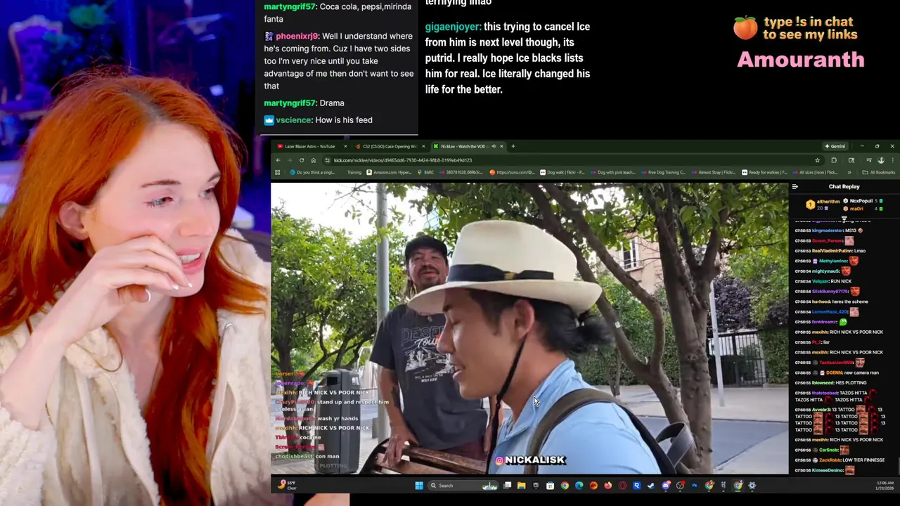The height and width of the screenshot is (506, 900).
Task: Open the 'Ready for walkies' bookmark
Action: (x=764, y=172)
